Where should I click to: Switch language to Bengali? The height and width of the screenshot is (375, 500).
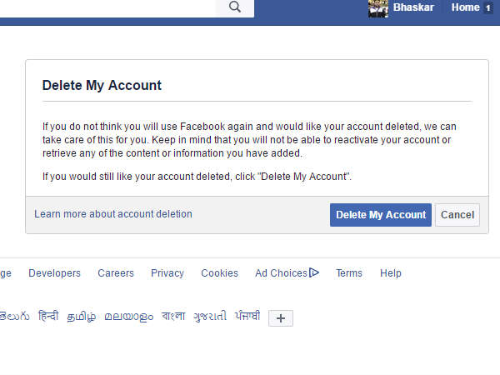(x=173, y=317)
